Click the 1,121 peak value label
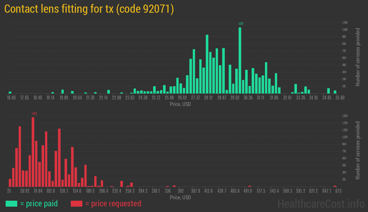The width and height of the screenshot is (368, 212). (241, 24)
